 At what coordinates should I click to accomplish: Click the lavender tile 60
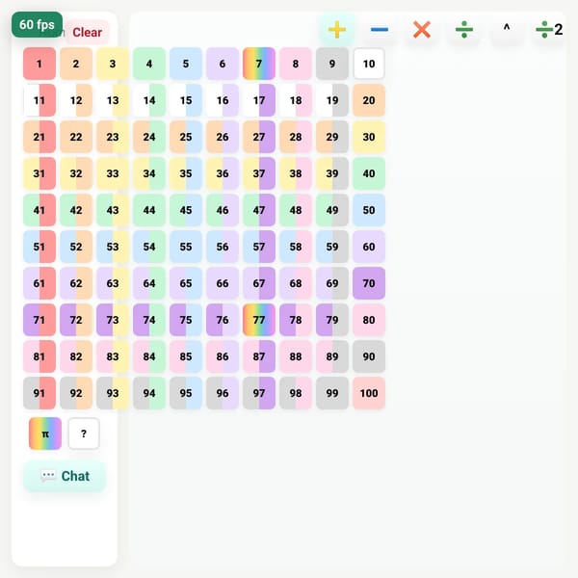point(369,247)
